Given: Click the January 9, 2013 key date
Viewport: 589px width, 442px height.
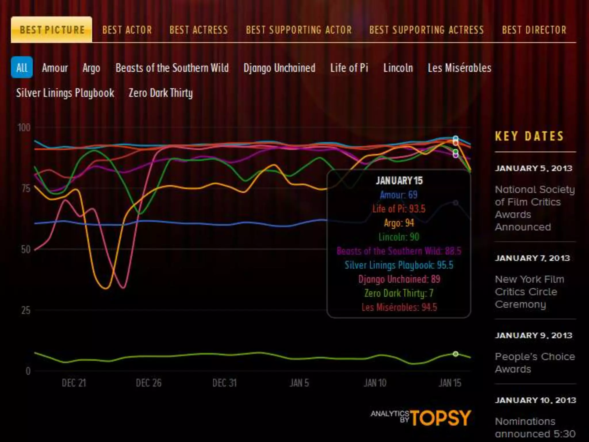Looking at the screenshot, I should 533,336.
